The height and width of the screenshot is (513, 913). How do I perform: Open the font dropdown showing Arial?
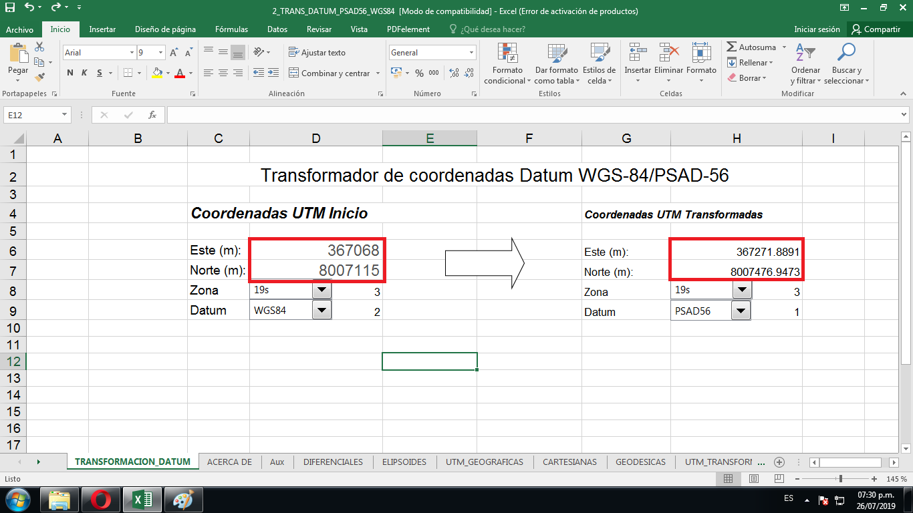pyautogui.click(x=131, y=51)
